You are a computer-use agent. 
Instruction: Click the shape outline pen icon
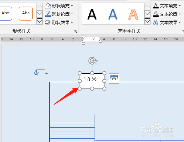[x=48, y=14]
